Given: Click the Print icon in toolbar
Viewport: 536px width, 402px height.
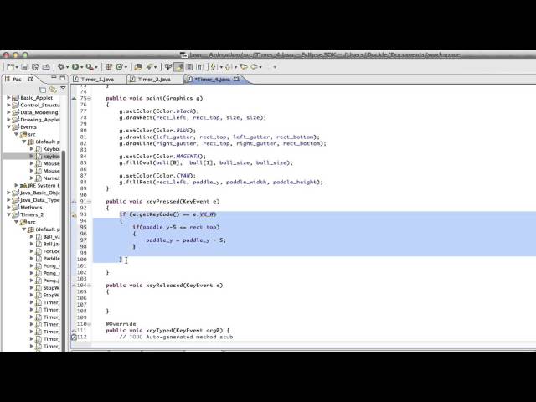Looking at the screenshot, I should [x=46, y=67].
